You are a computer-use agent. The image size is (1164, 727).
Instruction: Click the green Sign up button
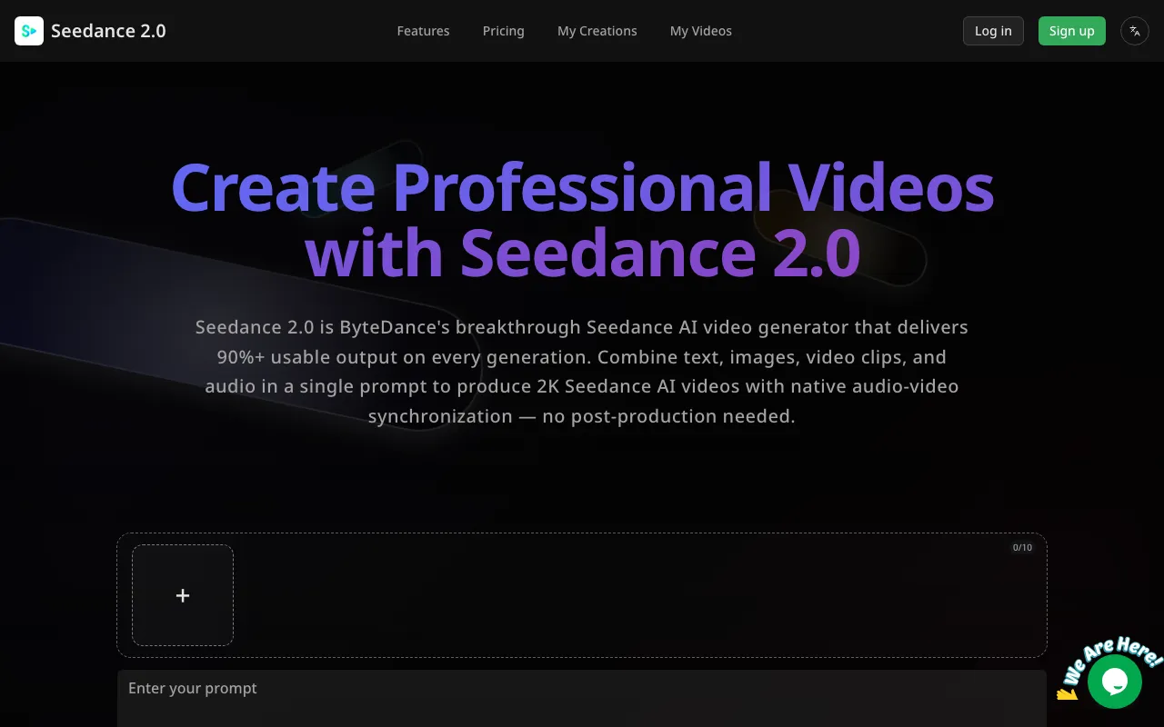(x=1072, y=31)
